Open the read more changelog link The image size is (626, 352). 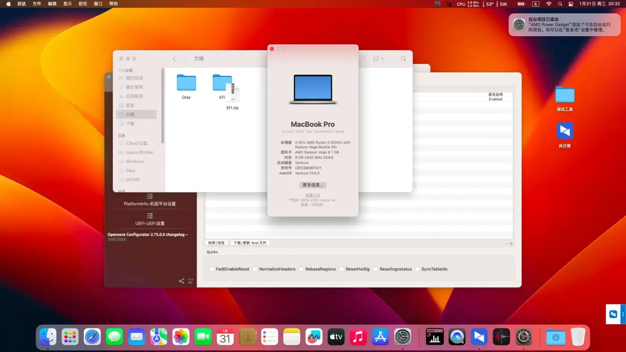116,239
